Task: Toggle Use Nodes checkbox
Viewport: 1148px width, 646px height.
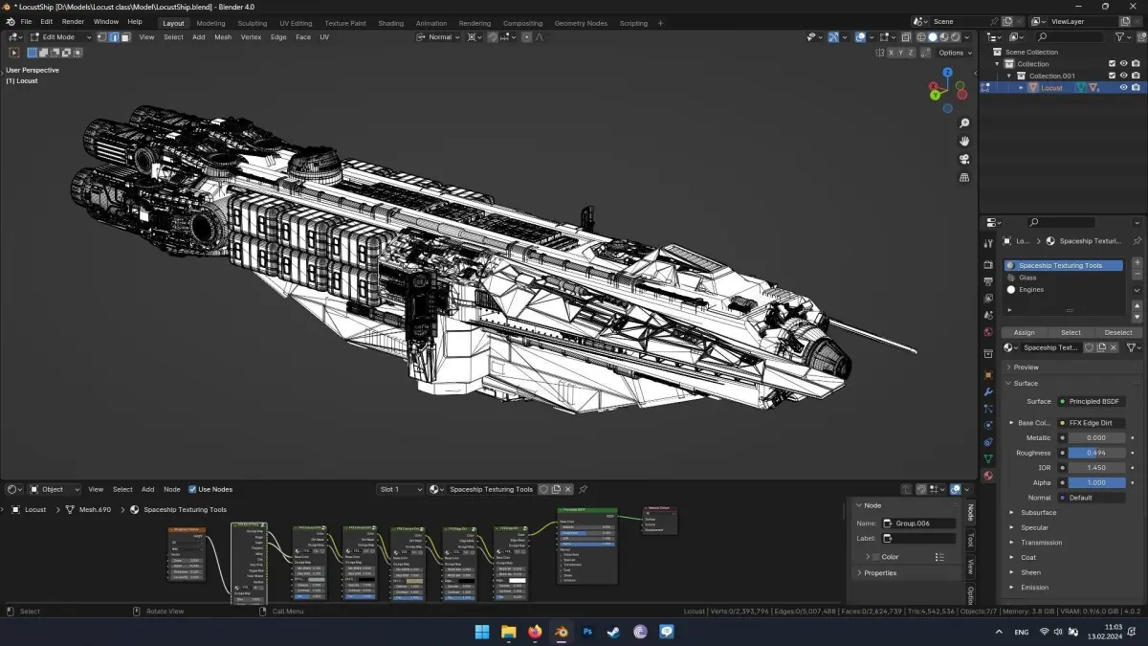Action: pos(192,489)
